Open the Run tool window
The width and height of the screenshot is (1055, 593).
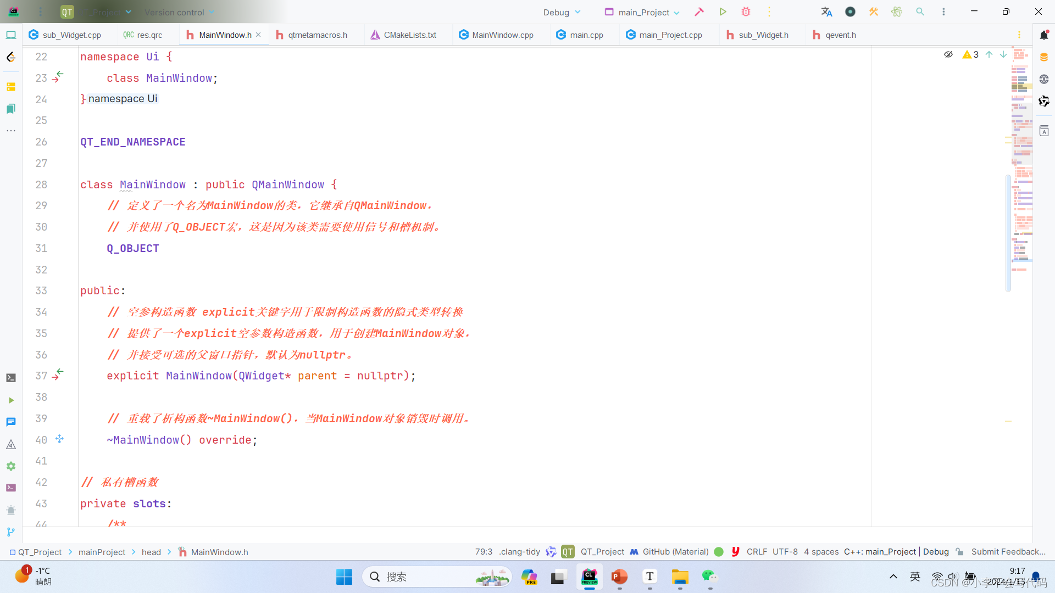11,400
